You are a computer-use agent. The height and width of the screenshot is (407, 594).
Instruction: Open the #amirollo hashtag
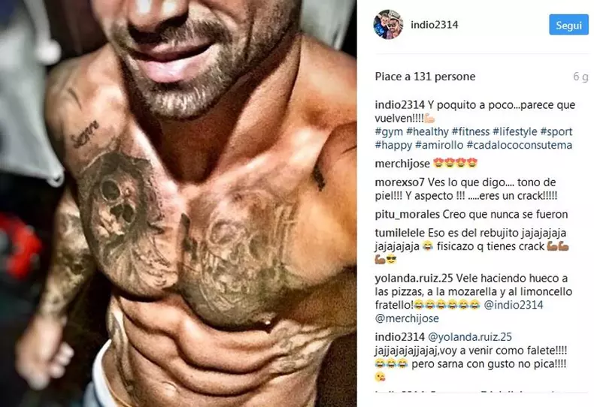click(x=439, y=145)
